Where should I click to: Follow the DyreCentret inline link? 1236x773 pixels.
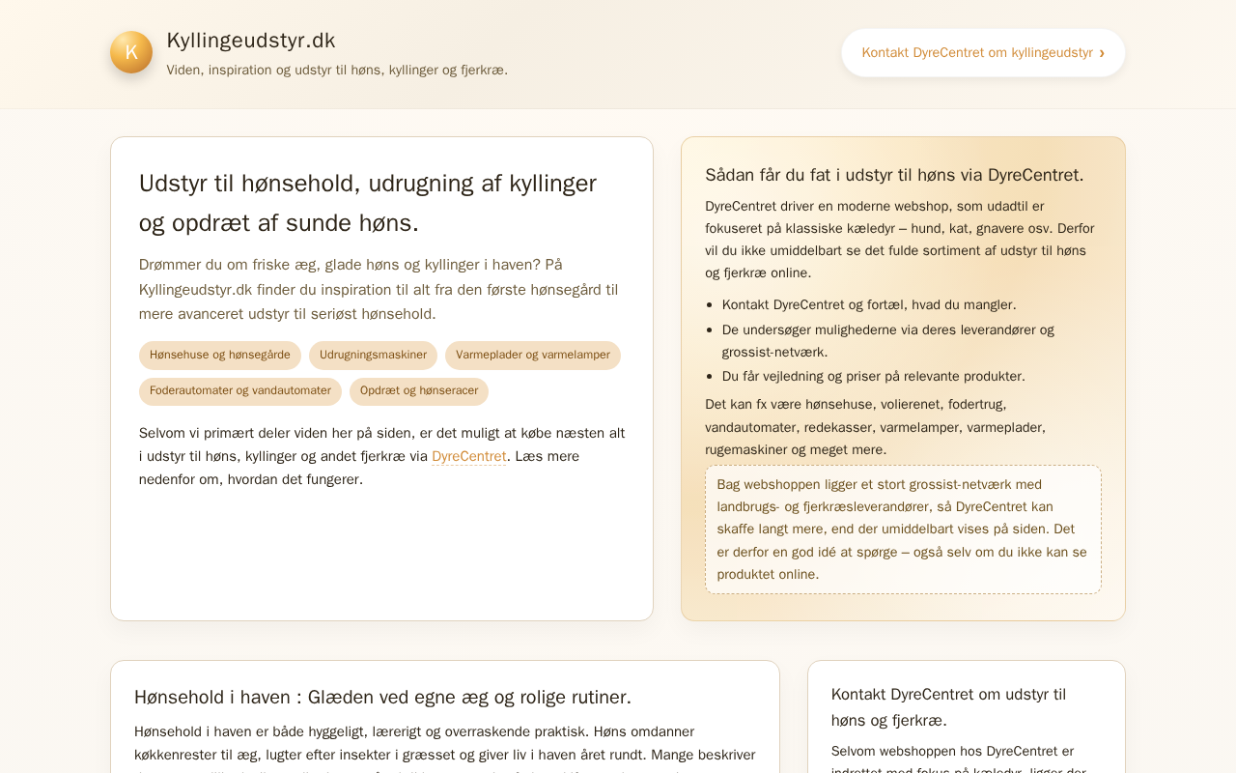[469, 456]
